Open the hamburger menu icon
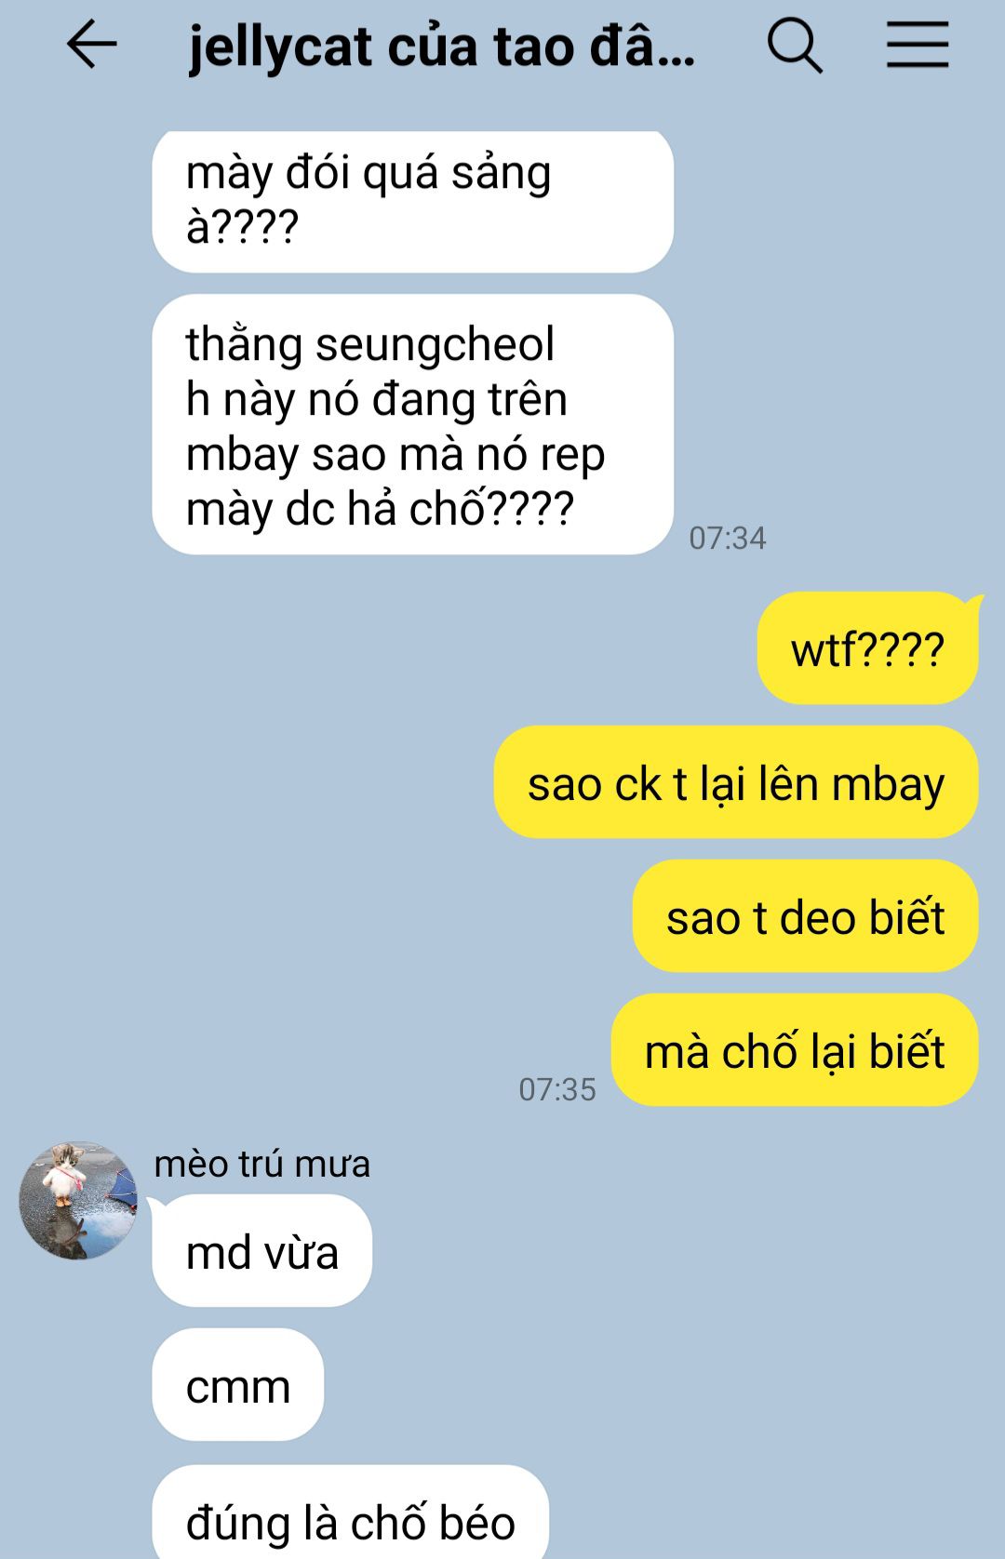 coord(917,46)
